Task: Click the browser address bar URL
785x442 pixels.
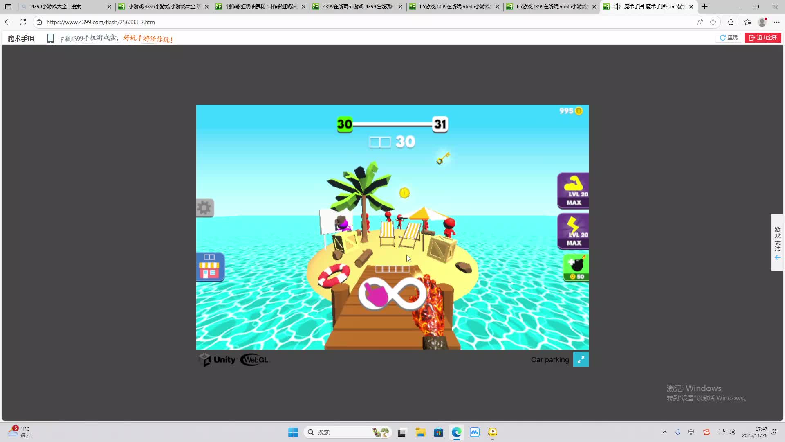Action: [x=101, y=22]
